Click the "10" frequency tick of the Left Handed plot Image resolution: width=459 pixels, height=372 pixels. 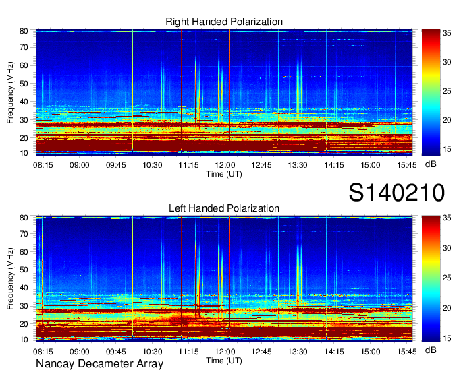point(24,340)
